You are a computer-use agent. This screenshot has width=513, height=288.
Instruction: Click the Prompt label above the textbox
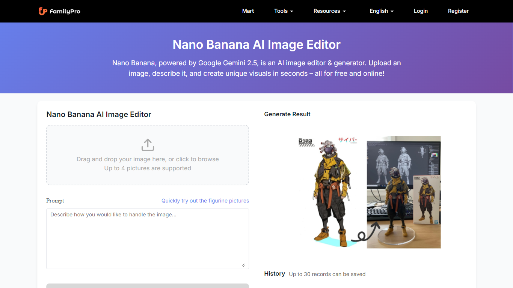pyautogui.click(x=55, y=201)
